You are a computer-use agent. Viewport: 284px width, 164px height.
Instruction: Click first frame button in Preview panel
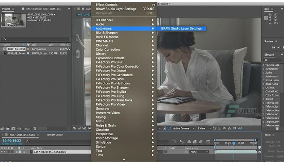(273, 47)
